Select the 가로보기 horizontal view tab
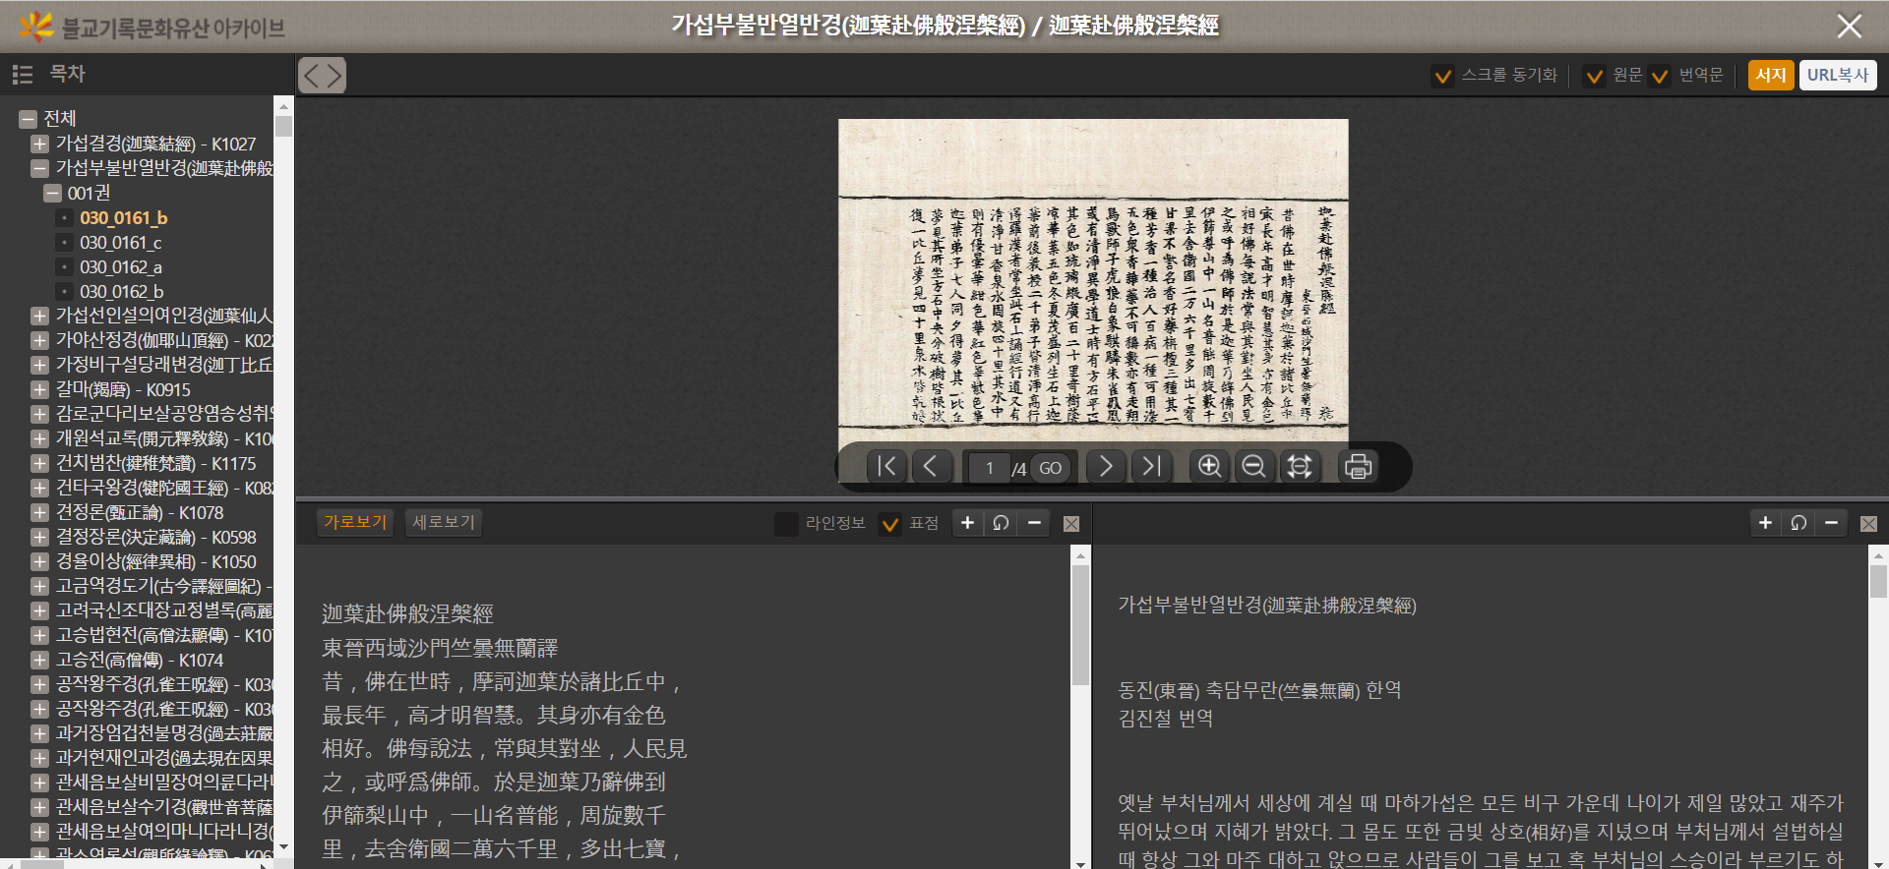Viewport: 1889px width, 869px height. [355, 522]
